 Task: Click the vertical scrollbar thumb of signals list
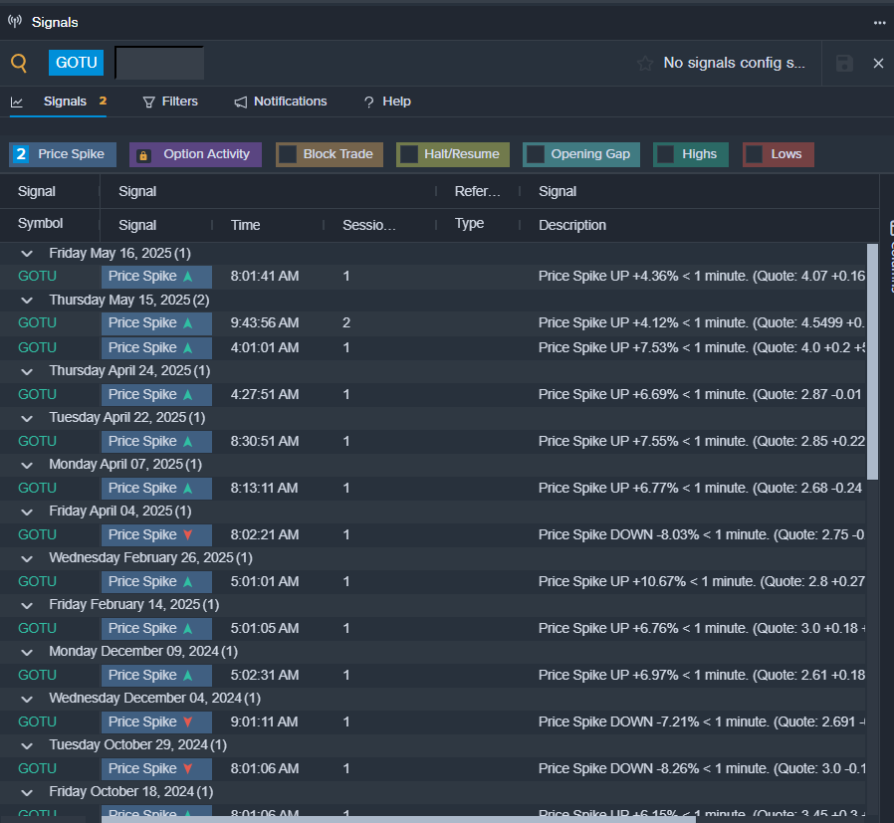872,362
